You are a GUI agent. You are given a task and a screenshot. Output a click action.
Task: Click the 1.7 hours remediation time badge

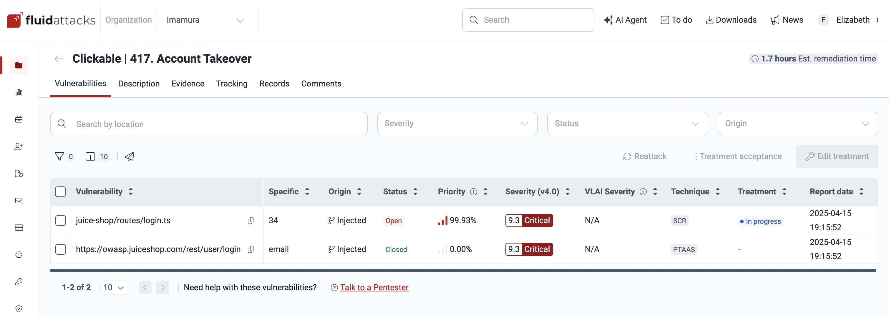[x=813, y=59]
